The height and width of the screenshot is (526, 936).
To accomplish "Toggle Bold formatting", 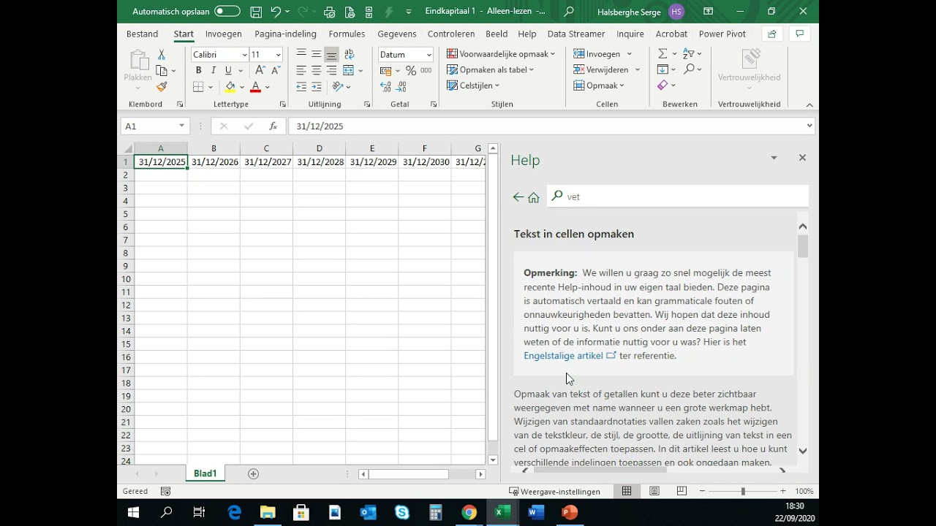I will click(198, 70).
